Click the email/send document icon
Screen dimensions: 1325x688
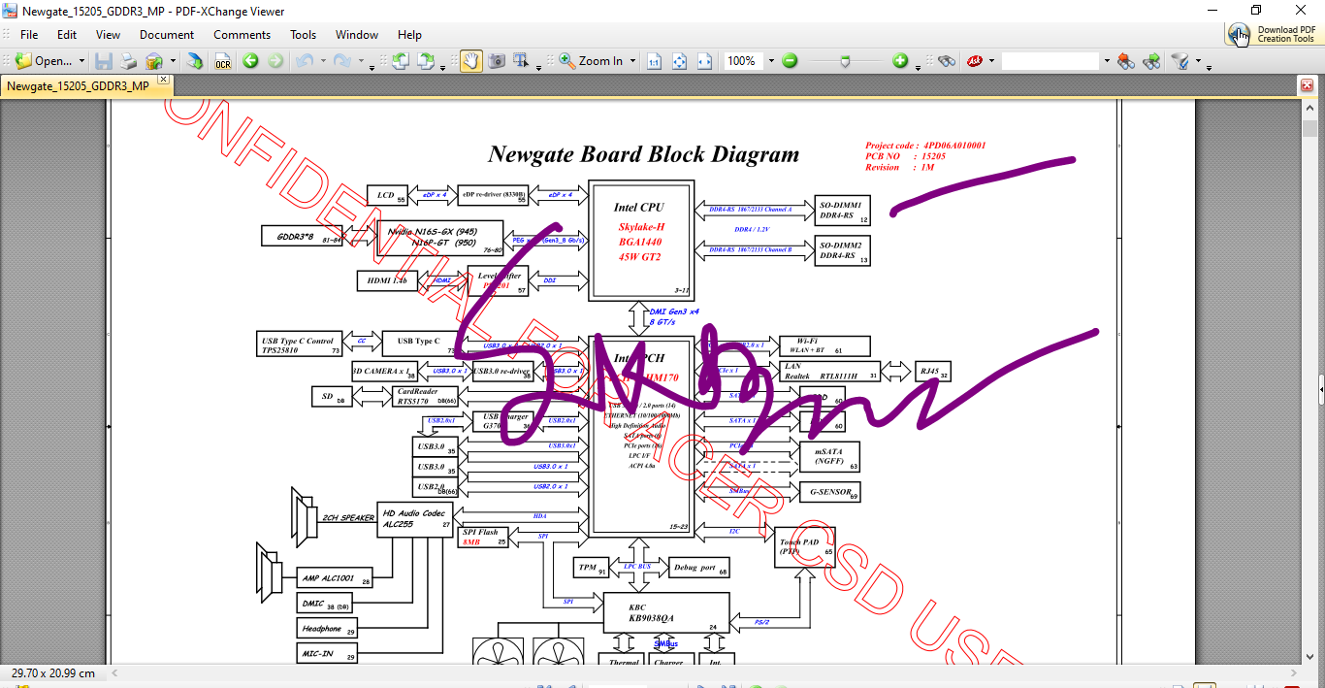click(x=153, y=61)
